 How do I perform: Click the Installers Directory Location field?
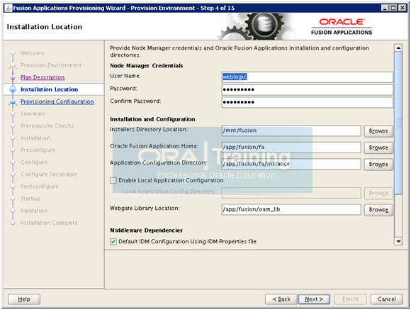point(291,131)
